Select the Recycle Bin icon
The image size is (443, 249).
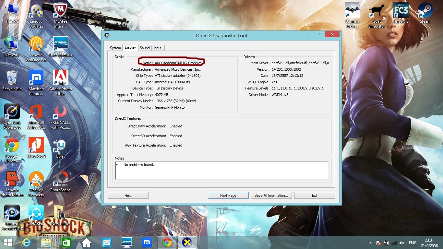click(12, 81)
